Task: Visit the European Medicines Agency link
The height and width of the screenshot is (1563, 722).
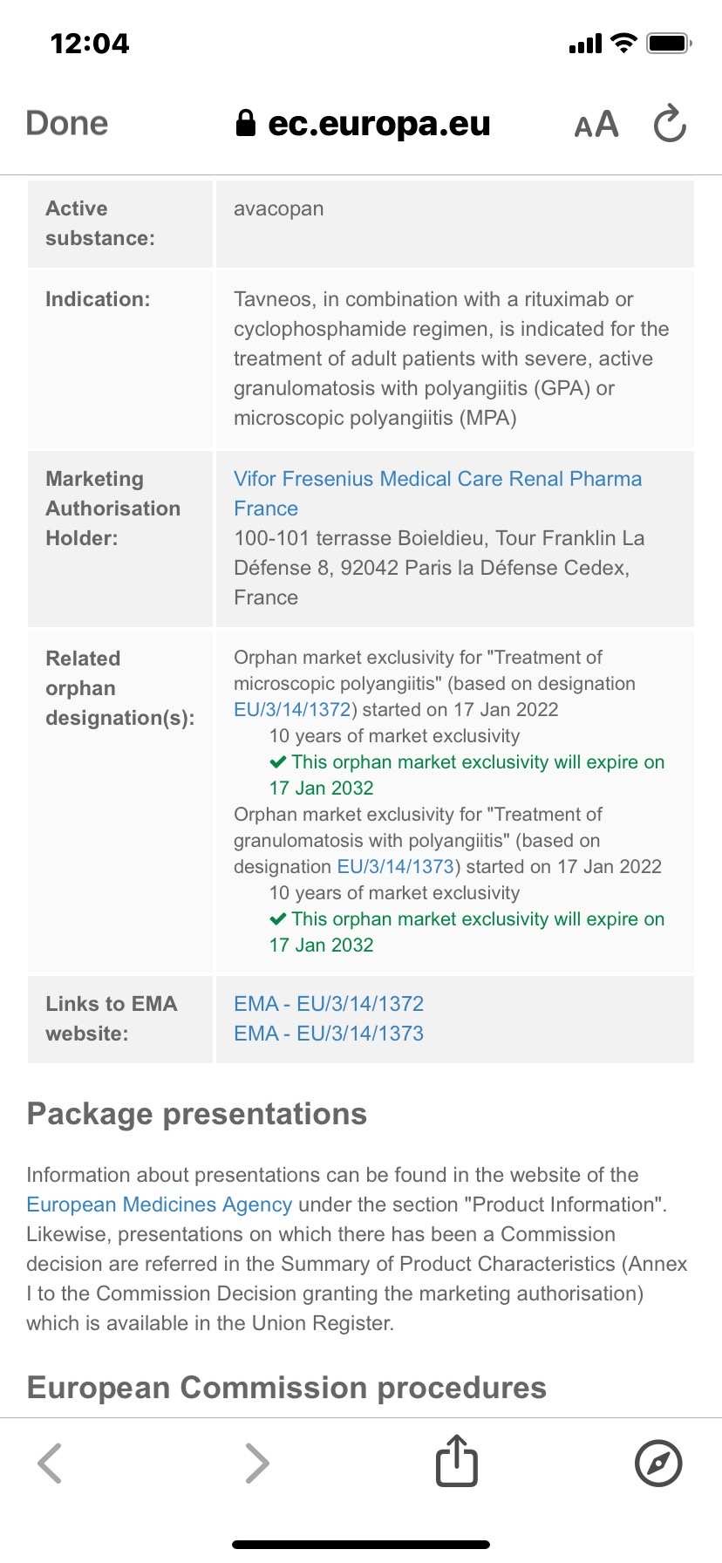Action: pos(160,1205)
